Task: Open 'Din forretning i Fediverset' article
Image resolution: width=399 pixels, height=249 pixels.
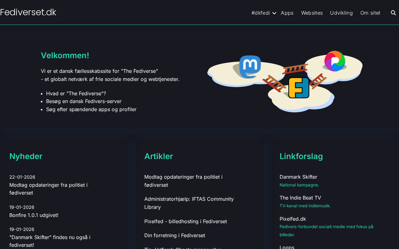Action: (x=175, y=235)
